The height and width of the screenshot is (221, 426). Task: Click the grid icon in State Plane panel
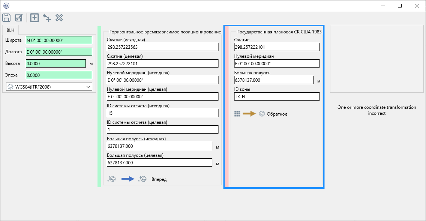tap(237, 114)
